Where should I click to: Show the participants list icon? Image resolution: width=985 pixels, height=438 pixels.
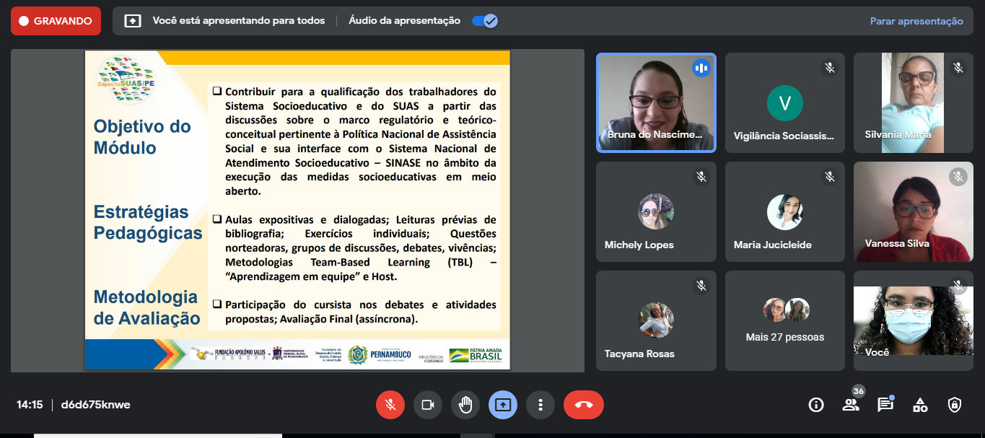(x=851, y=405)
